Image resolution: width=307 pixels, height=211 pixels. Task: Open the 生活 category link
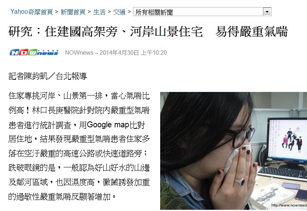pos(99,12)
